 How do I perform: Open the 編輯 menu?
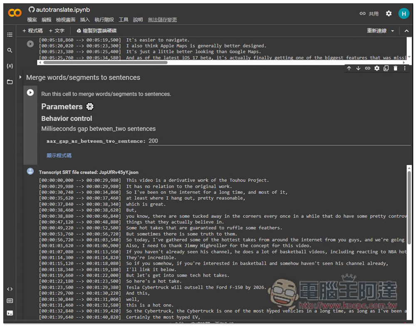click(46, 20)
